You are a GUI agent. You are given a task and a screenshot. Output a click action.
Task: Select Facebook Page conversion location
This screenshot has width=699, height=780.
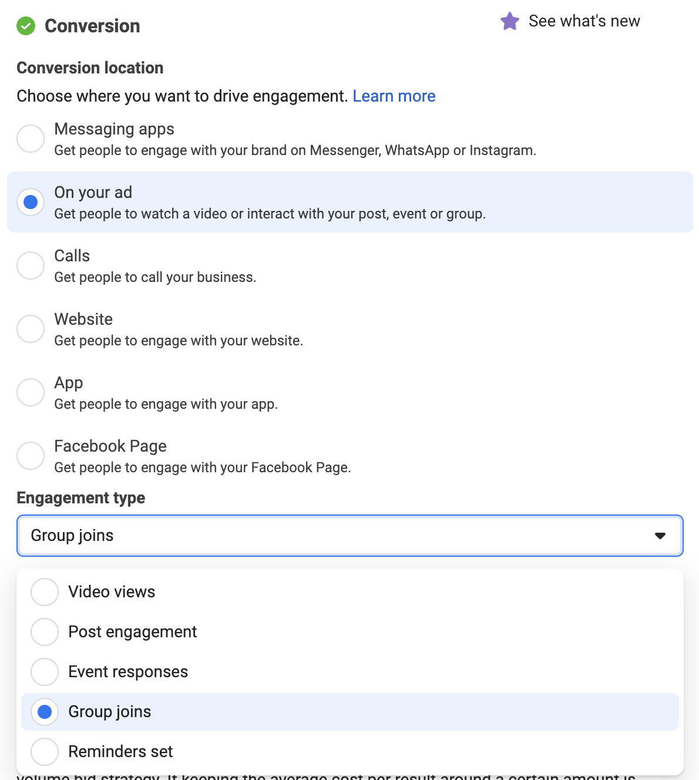(x=31, y=456)
